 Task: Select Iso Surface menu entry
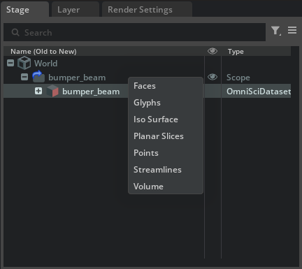[x=166, y=119]
